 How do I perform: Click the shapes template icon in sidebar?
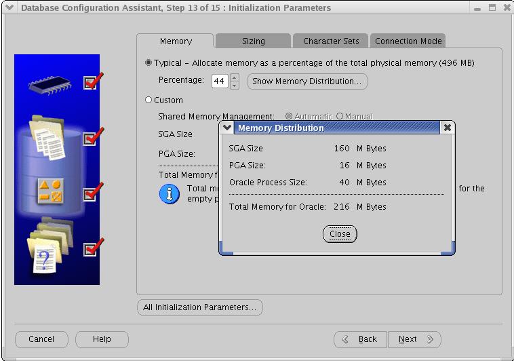tap(50, 193)
